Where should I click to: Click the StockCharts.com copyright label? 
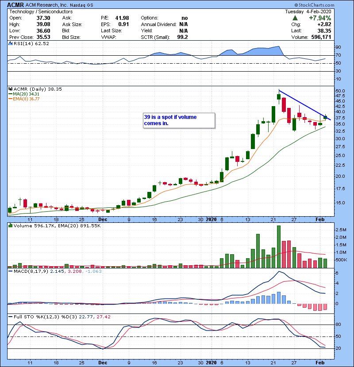click(x=314, y=5)
